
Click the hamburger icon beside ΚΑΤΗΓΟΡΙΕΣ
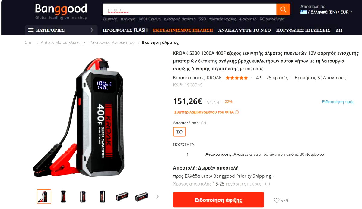click(x=31, y=30)
